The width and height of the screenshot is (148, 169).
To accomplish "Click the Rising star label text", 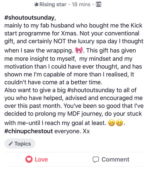I will point(53,5).
